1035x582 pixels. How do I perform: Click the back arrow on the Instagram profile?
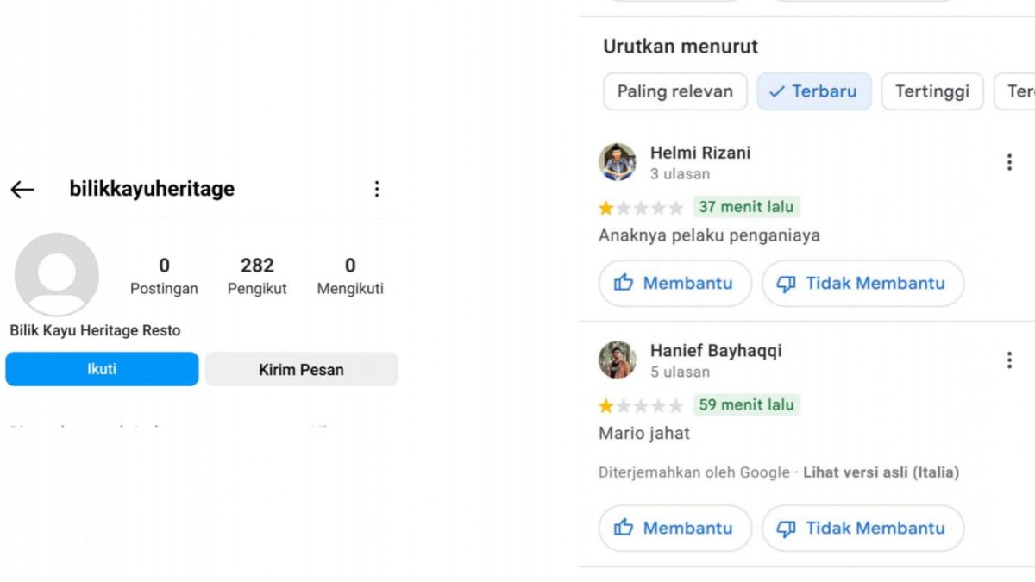[x=22, y=189]
